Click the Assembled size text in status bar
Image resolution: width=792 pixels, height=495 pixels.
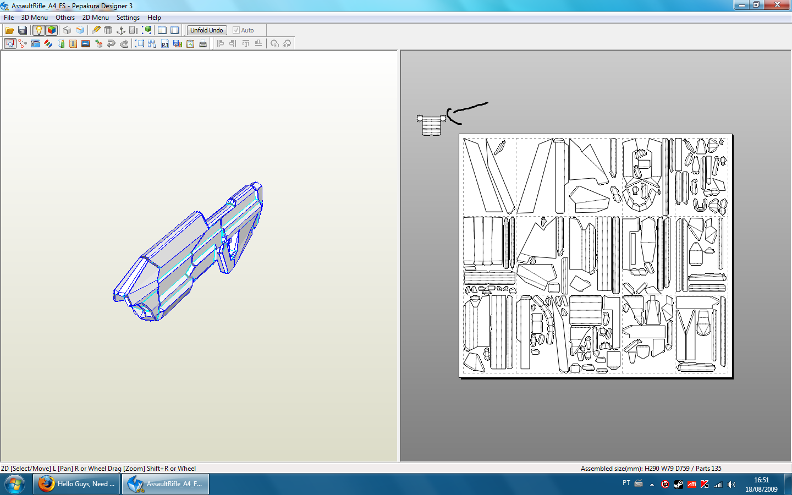(651, 469)
